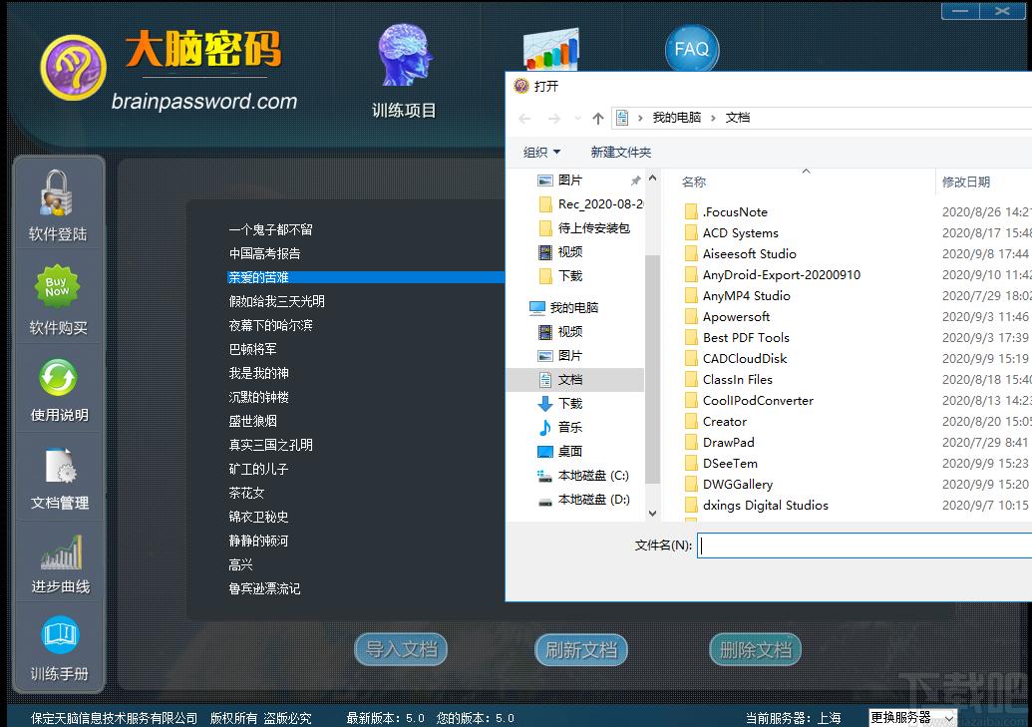Click the 新建文件夹 button
Screen dimensions: 1032x727
620,153
